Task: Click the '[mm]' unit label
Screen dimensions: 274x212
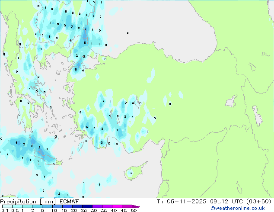Action: pos(48,202)
